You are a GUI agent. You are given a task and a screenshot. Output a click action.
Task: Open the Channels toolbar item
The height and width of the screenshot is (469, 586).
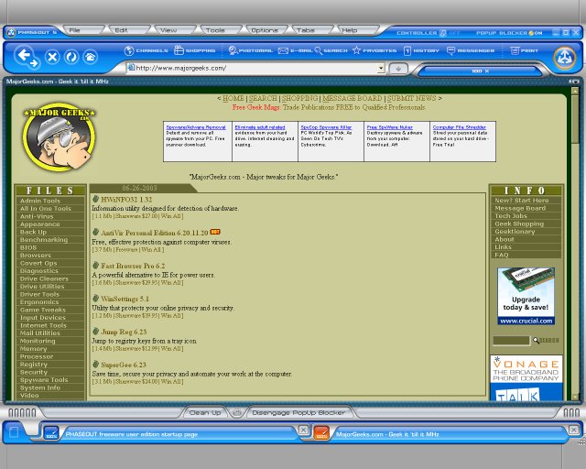pyautogui.click(x=146, y=50)
